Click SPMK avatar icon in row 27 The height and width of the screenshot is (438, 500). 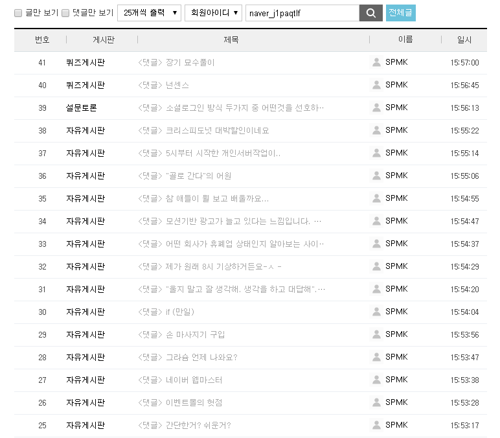click(x=376, y=379)
